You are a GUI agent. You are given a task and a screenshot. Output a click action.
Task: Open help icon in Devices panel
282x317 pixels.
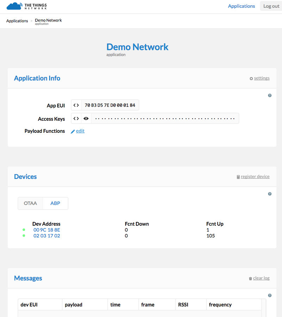pos(270,194)
